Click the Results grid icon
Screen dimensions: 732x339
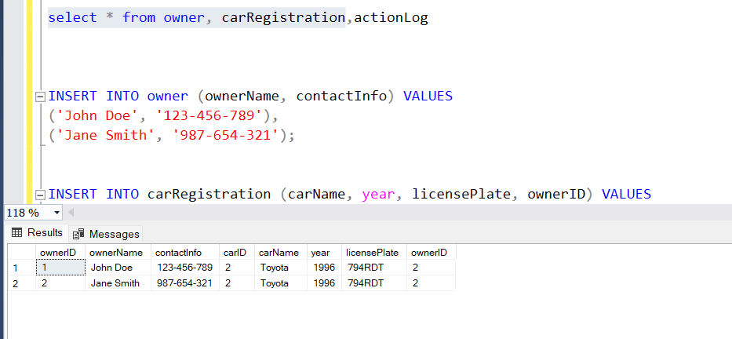coord(16,232)
